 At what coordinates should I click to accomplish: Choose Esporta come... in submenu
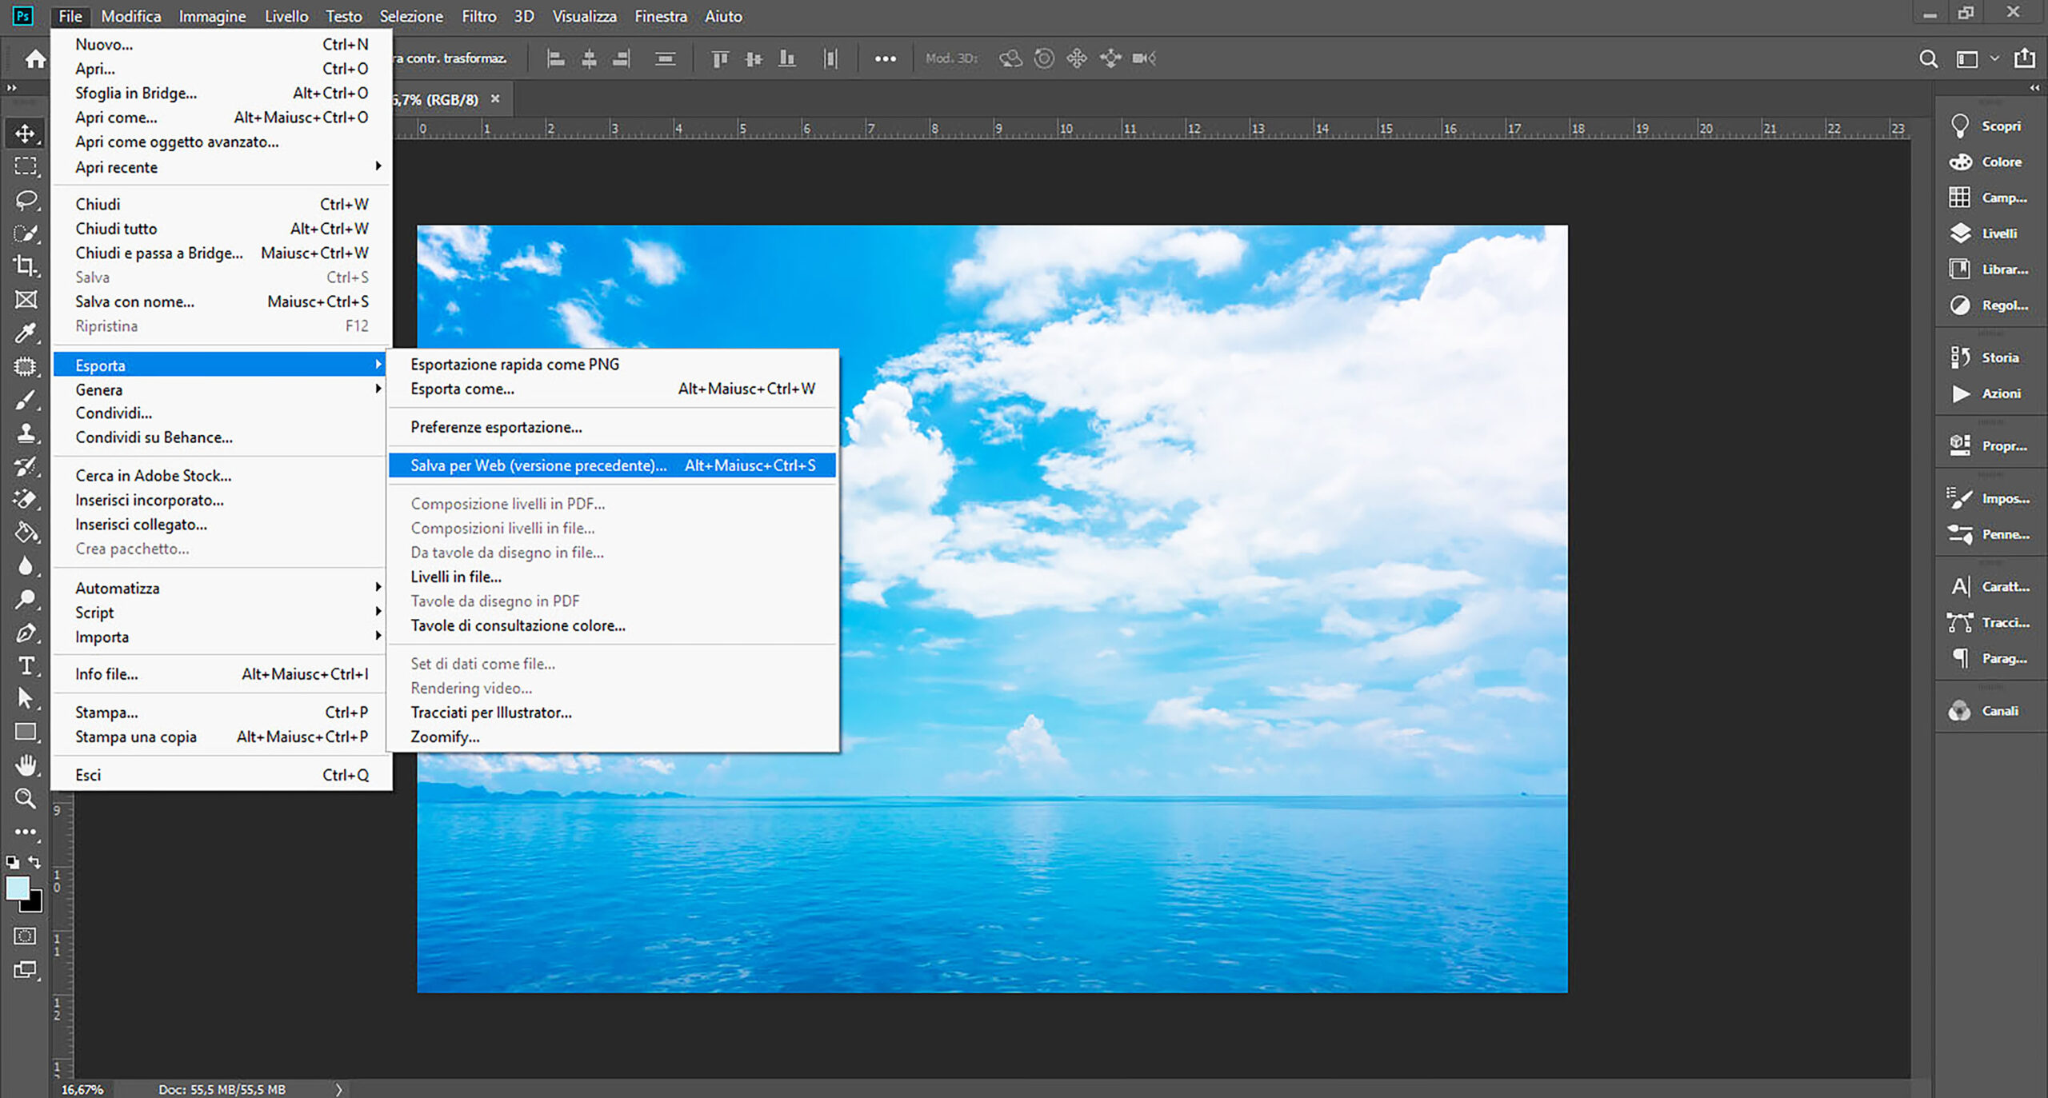coord(612,389)
